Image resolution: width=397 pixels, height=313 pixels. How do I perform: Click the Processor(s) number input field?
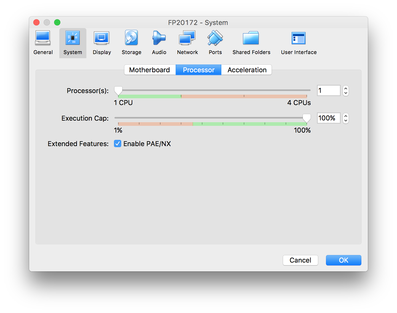click(x=329, y=90)
